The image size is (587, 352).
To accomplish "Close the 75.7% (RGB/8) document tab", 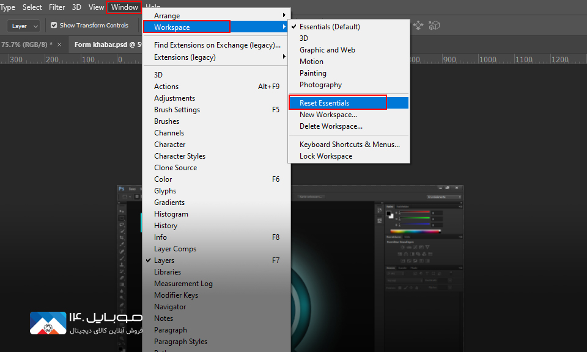I will 59,45.
